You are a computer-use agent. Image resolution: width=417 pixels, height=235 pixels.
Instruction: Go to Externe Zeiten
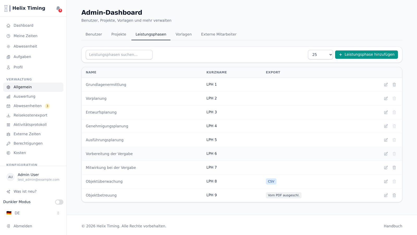pyautogui.click(x=33, y=134)
